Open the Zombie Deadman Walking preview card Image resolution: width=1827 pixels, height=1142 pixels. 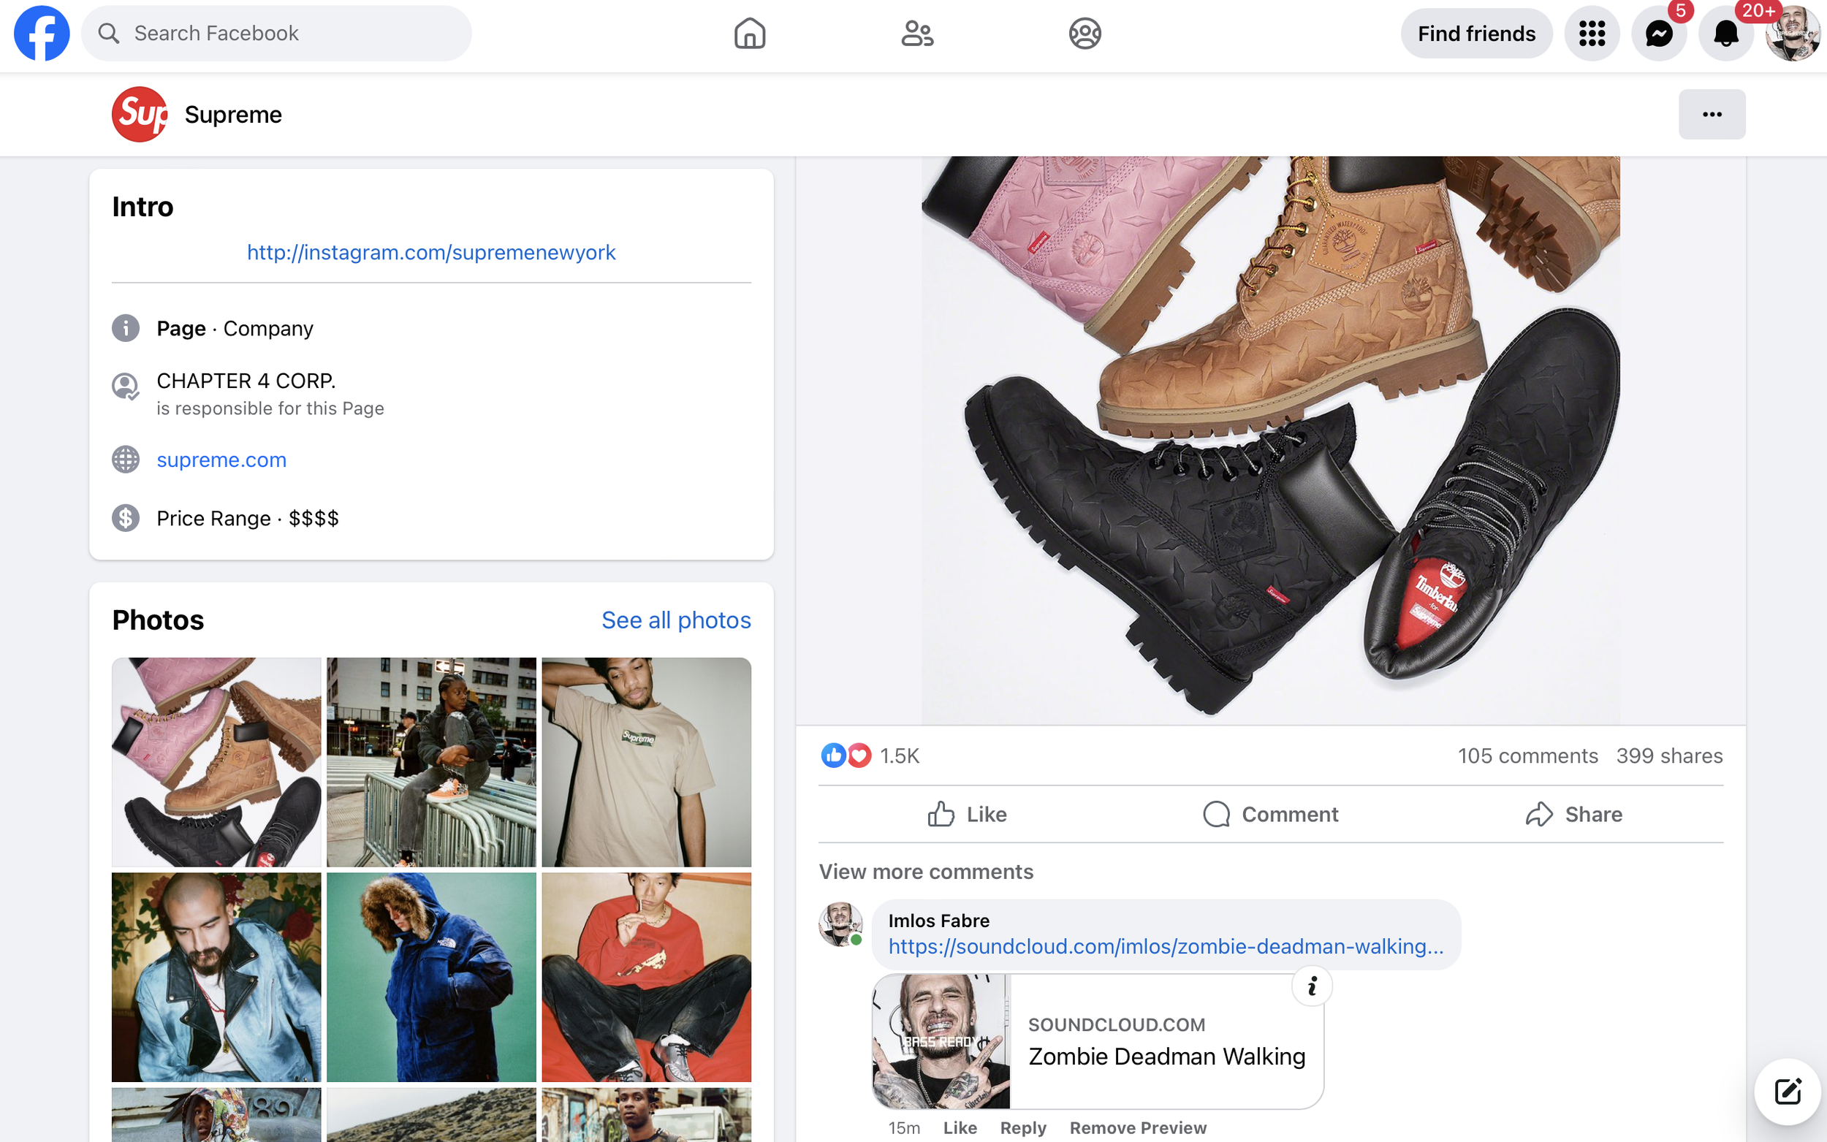click(1098, 1042)
